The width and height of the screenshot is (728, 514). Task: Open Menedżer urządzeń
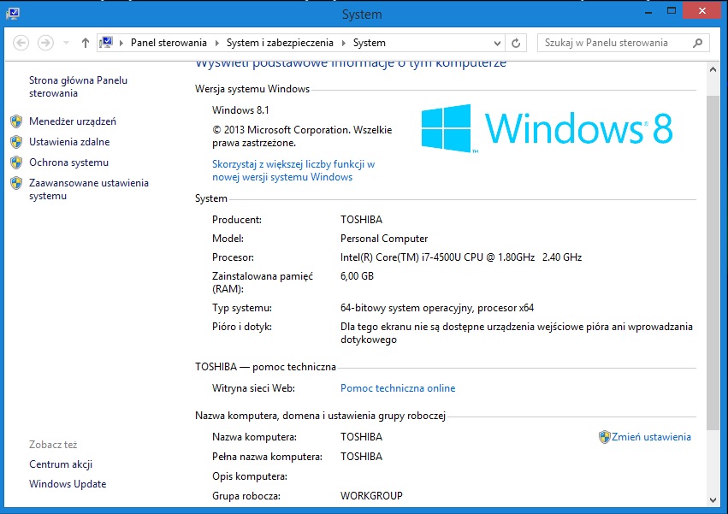pos(73,121)
